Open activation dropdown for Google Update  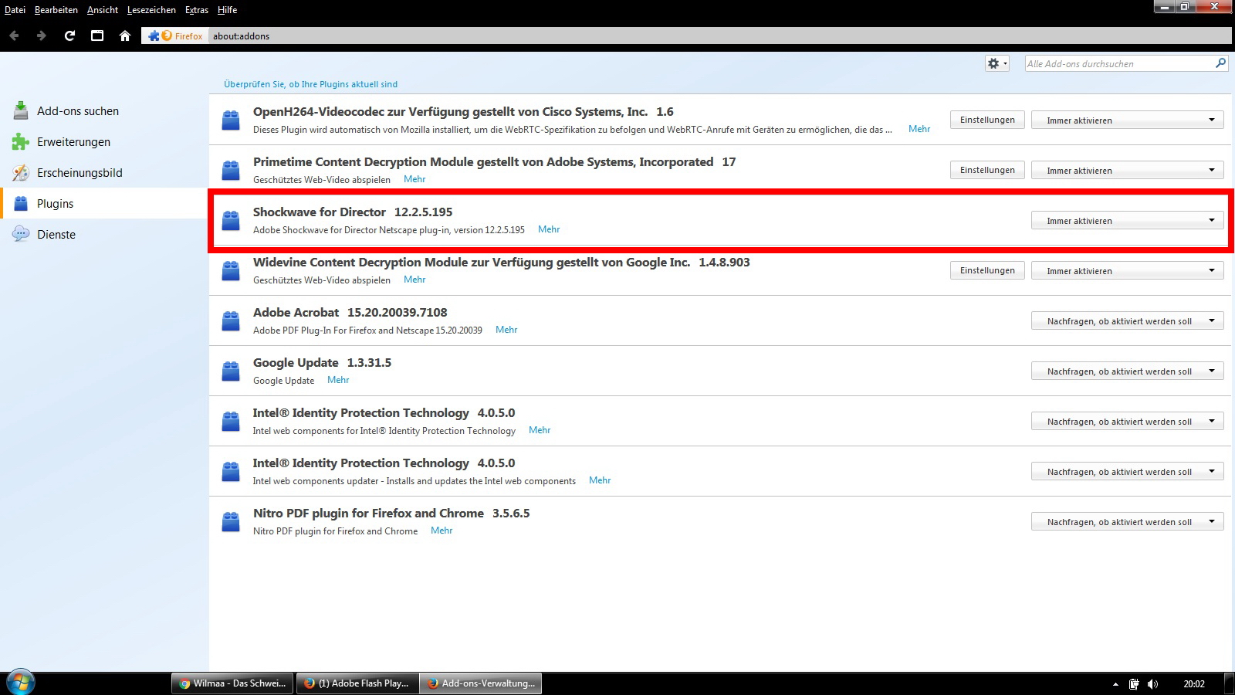point(1127,371)
